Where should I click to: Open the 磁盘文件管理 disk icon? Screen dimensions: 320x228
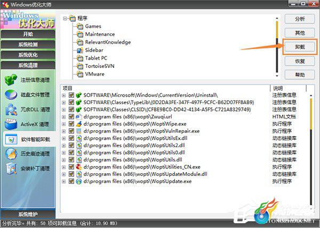[11, 95]
